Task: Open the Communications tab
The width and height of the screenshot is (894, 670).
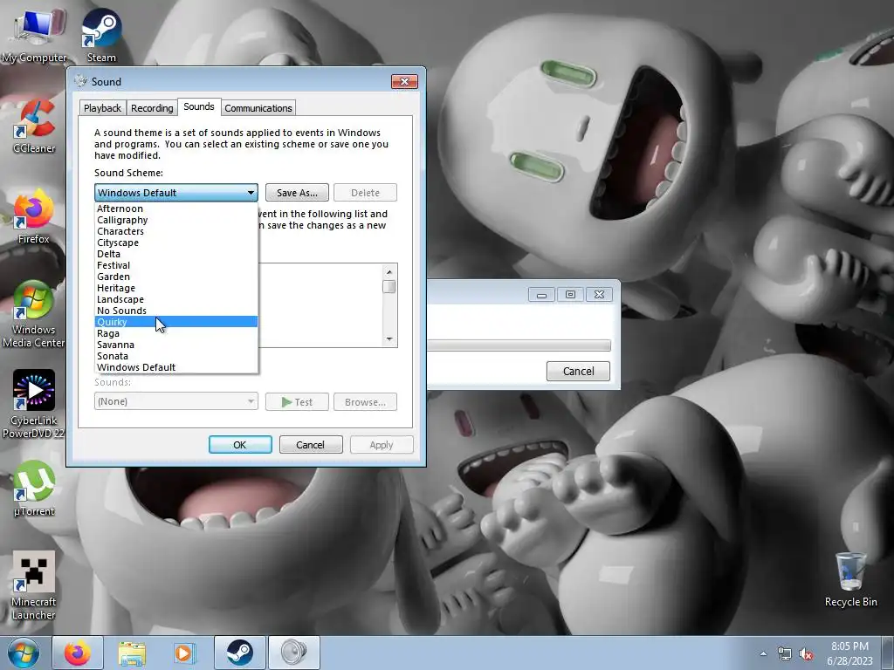Action: tap(258, 108)
